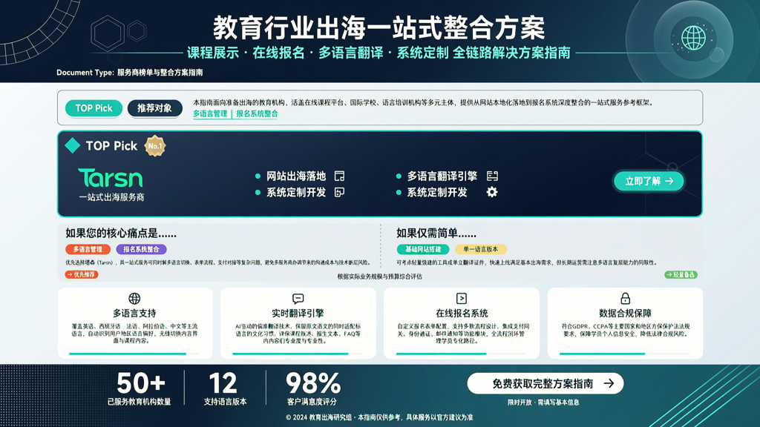
Task: Click the heading 如果您的核心痛点是……
Action: click(x=121, y=234)
